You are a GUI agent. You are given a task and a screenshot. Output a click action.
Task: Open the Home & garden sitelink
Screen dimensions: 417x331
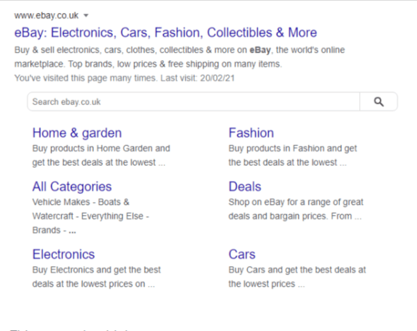pyautogui.click(x=77, y=133)
